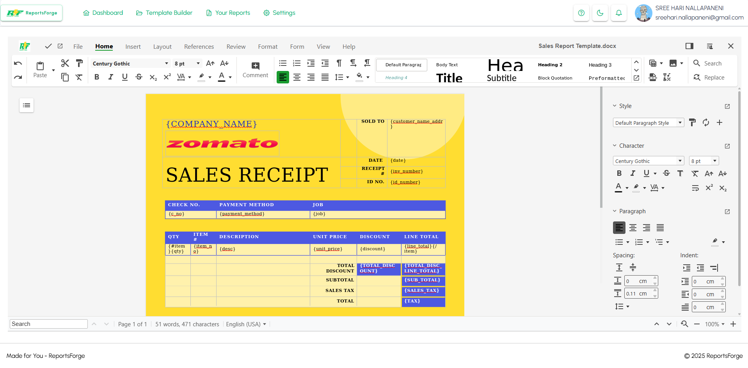Screen dimensions: 748x368
Task: Click the sidebar settings icon near close
Action: click(x=710, y=46)
